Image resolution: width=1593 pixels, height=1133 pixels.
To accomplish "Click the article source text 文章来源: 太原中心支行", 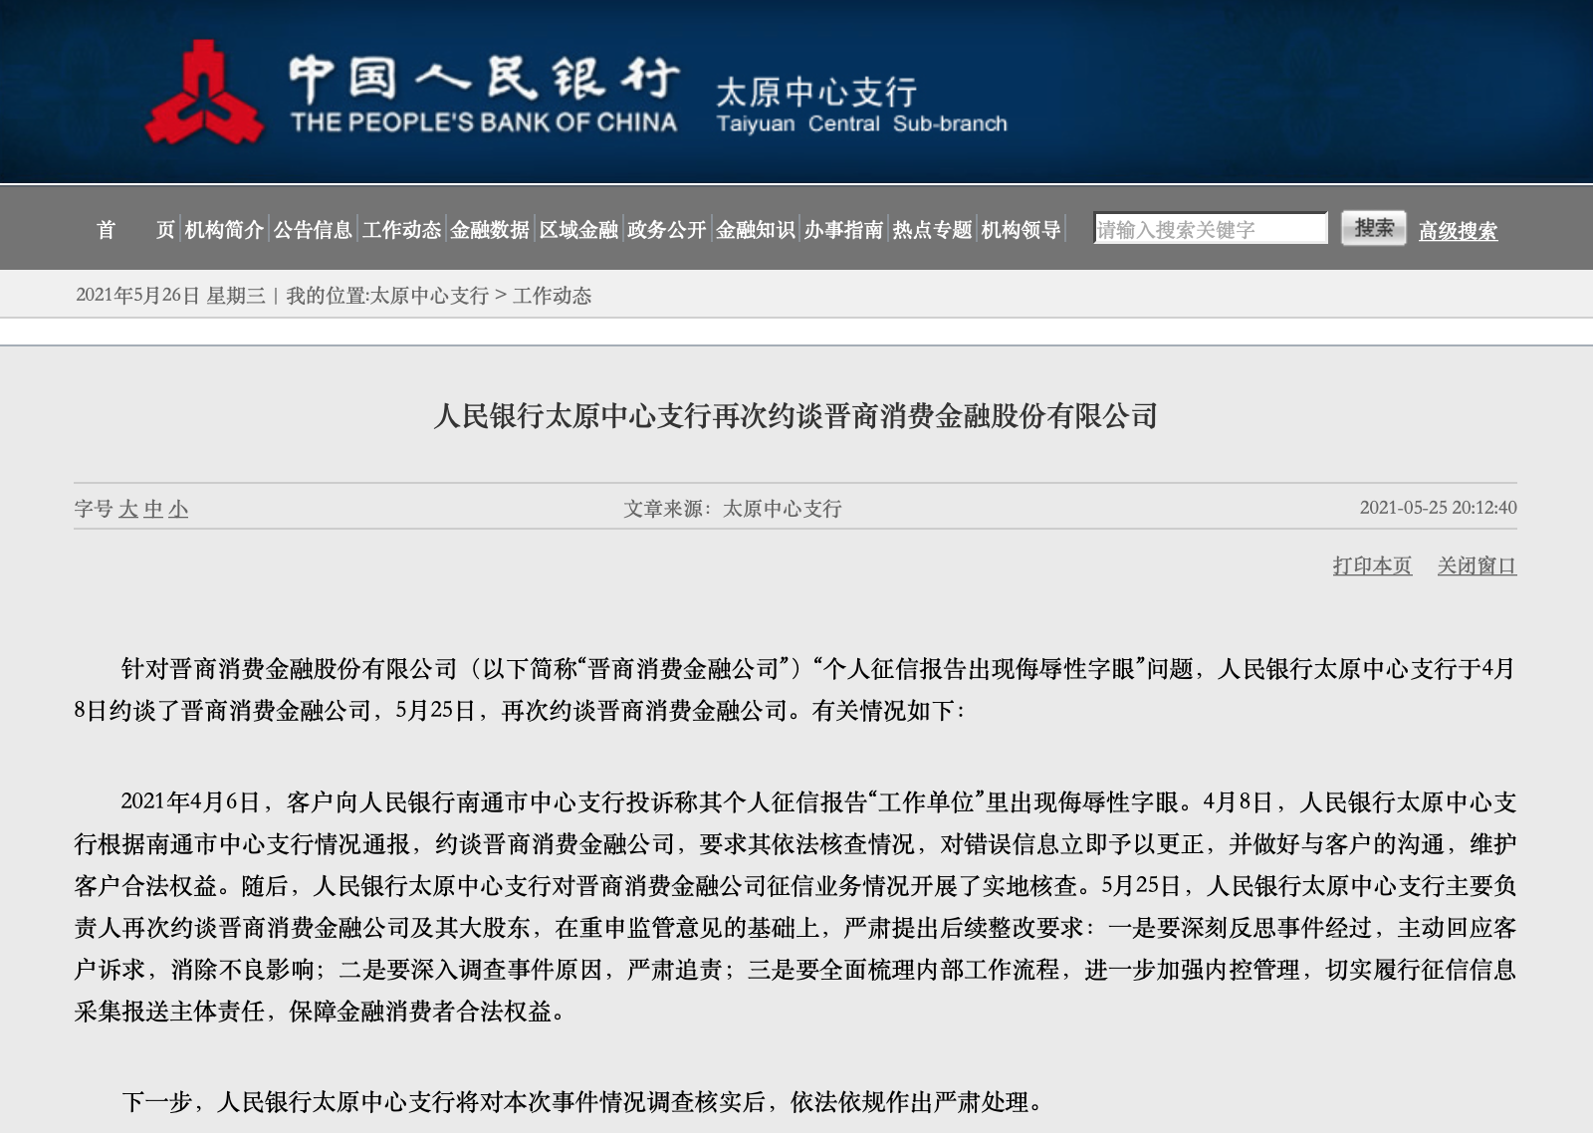I will (x=733, y=509).
